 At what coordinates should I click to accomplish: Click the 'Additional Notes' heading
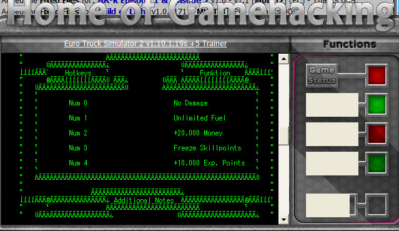click(144, 200)
